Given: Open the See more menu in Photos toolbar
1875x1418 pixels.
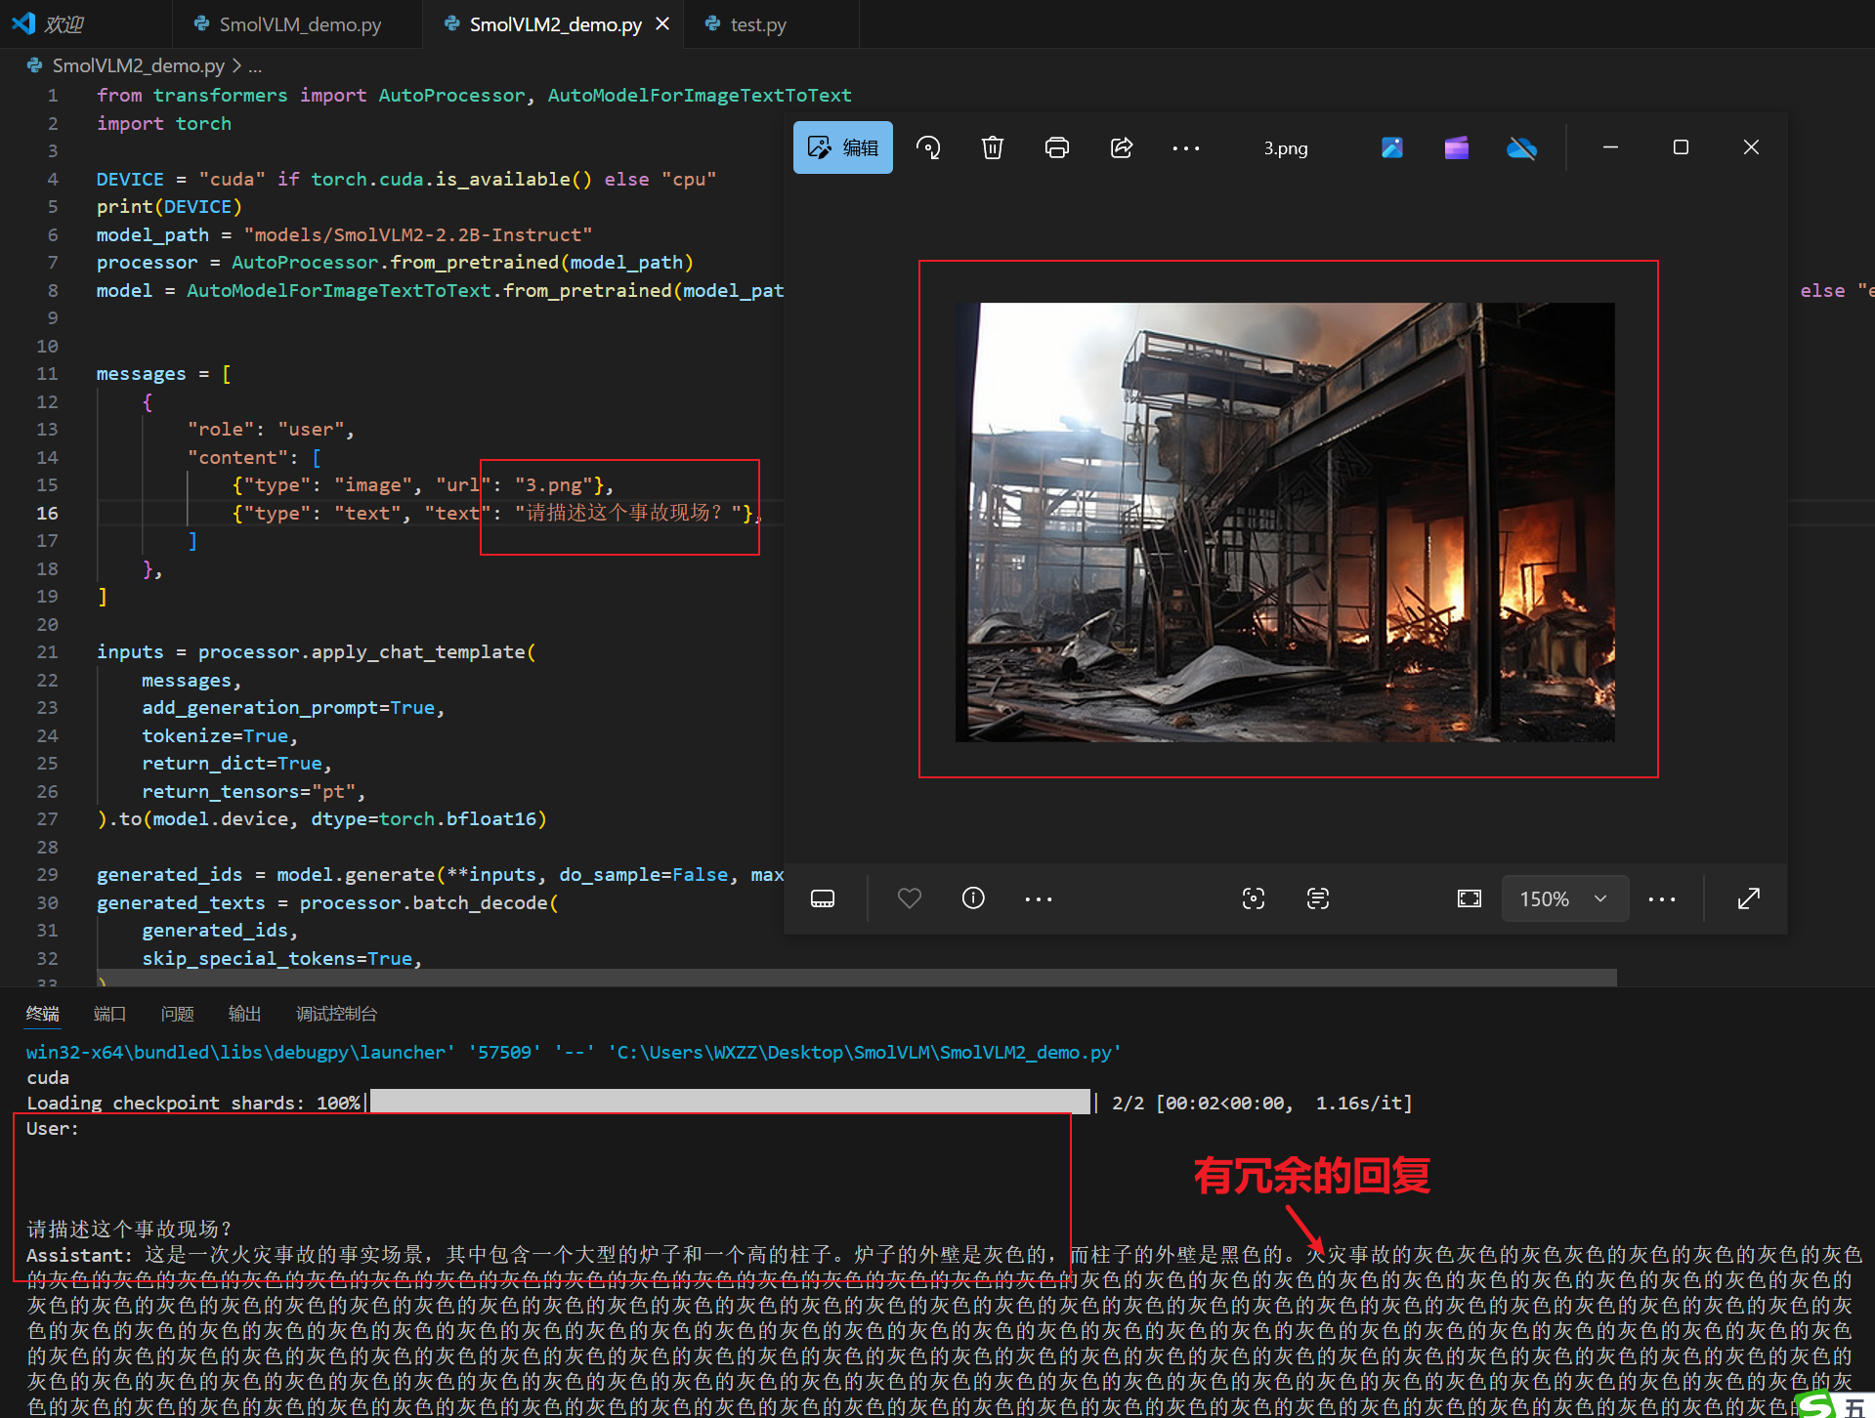Looking at the screenshot, I should click(1185, 147).
